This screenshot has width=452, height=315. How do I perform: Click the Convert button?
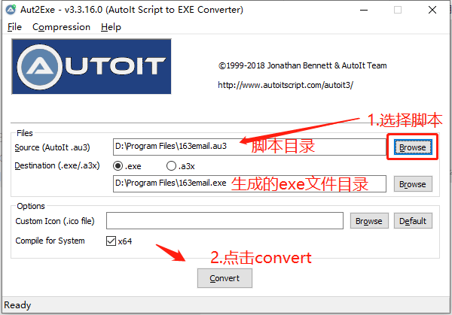point(224,278)
